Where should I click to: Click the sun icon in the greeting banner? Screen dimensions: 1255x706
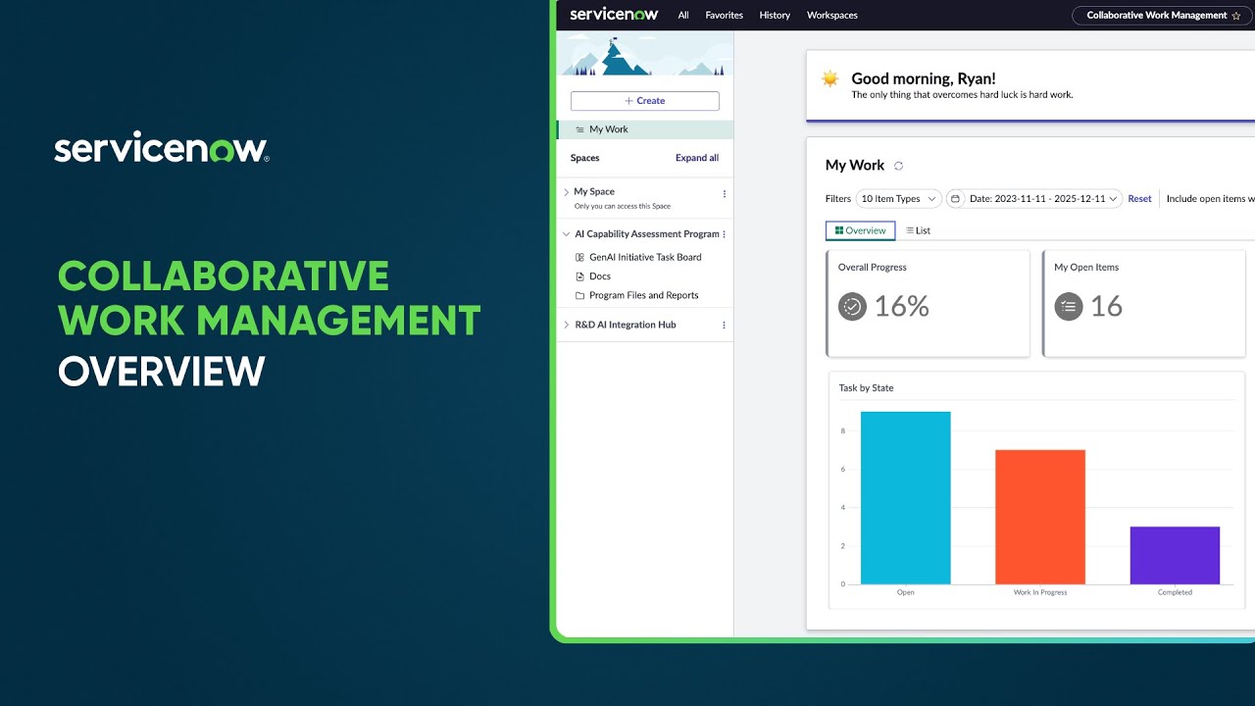(829, 78)
